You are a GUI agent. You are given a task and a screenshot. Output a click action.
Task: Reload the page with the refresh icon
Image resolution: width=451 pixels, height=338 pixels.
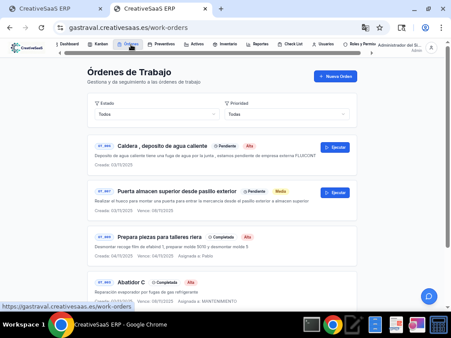click(41, 27)
